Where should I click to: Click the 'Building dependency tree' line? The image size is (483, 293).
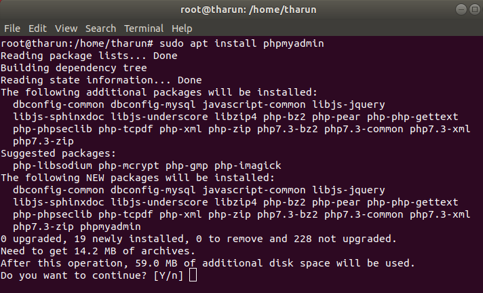tap(74, 68)
